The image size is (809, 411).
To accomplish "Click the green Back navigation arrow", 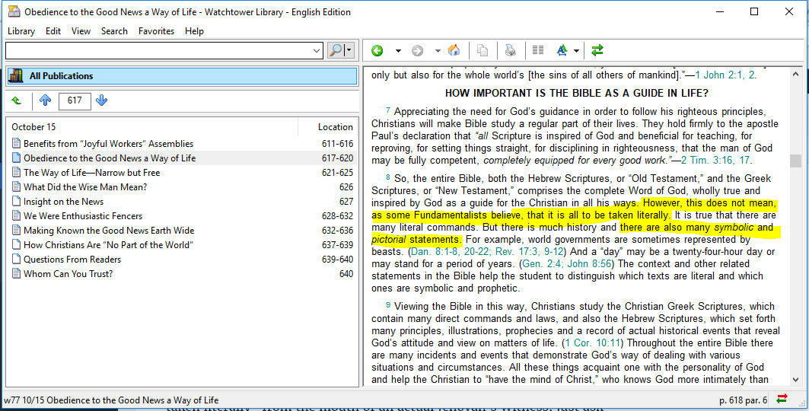I will click(x=377, y=51).
